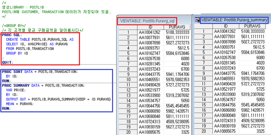
Task: Click the top-left corner cell of Puravg_sql grid
Action: pos(128,27)
